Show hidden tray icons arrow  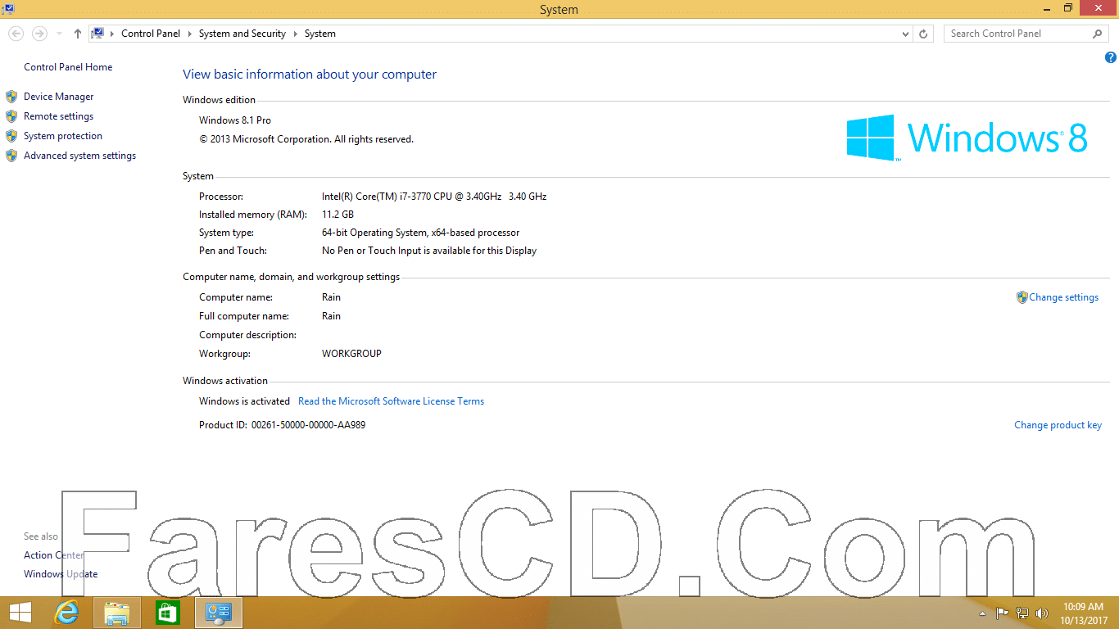[982, 613]
